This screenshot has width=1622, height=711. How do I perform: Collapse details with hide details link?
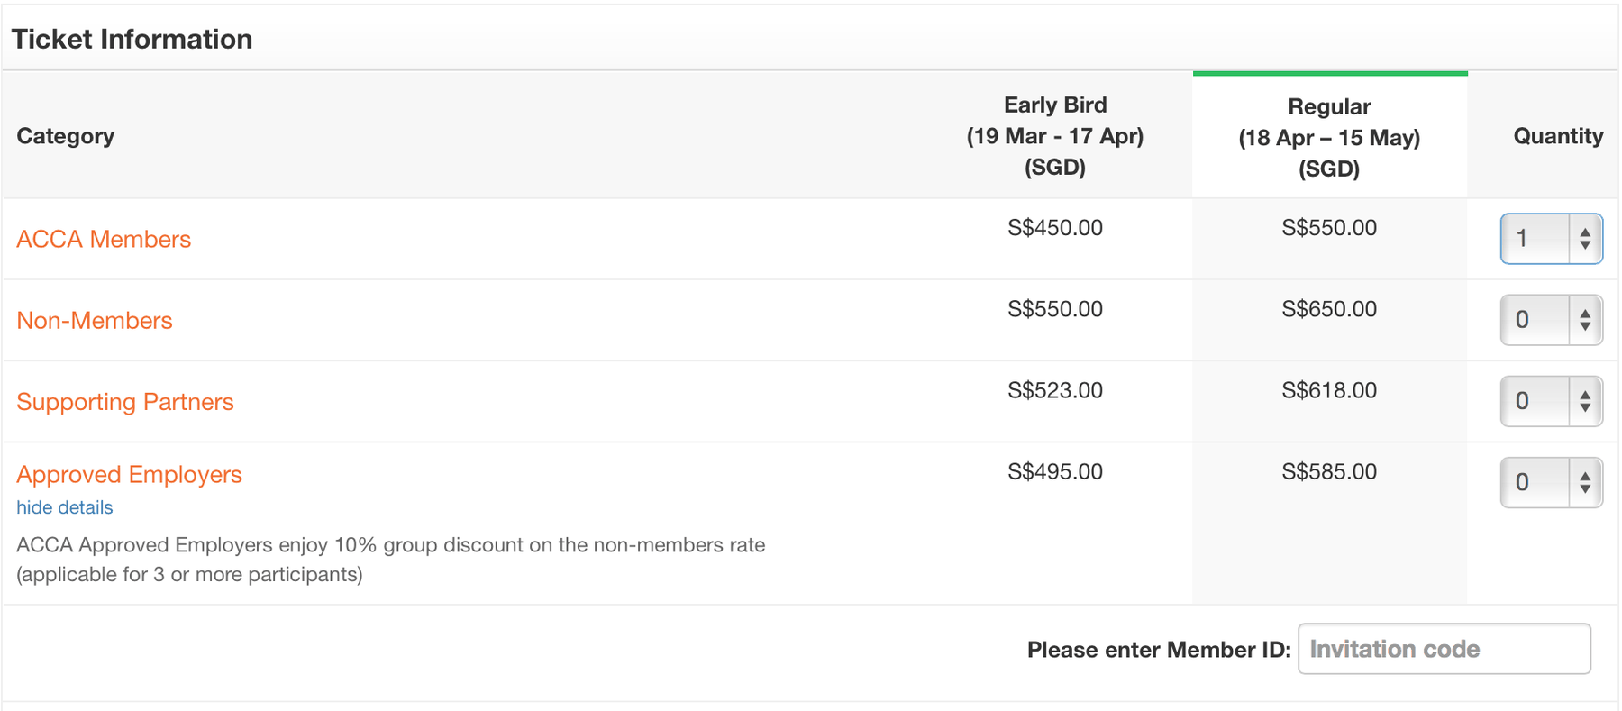click(65, 507)
